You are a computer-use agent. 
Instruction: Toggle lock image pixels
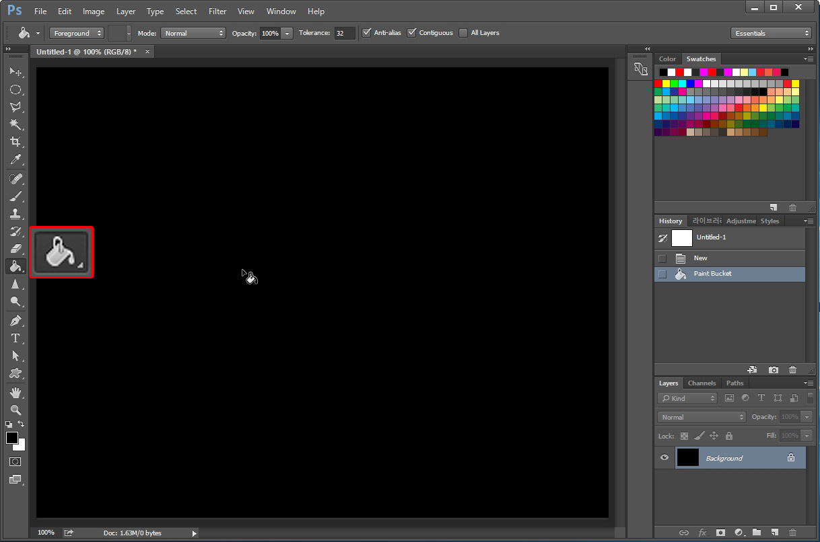[x=699, y=436]
